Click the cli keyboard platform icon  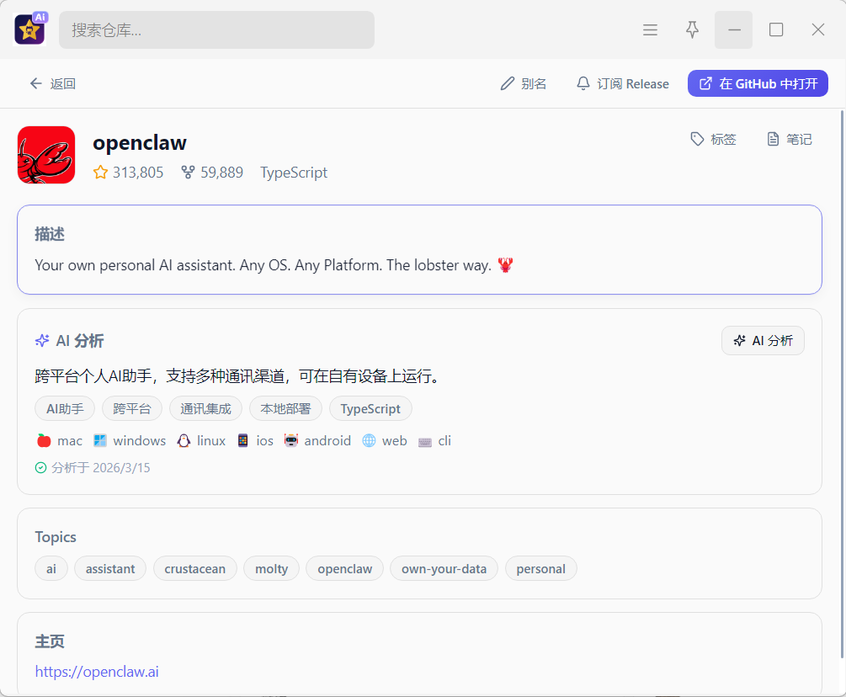424,442
